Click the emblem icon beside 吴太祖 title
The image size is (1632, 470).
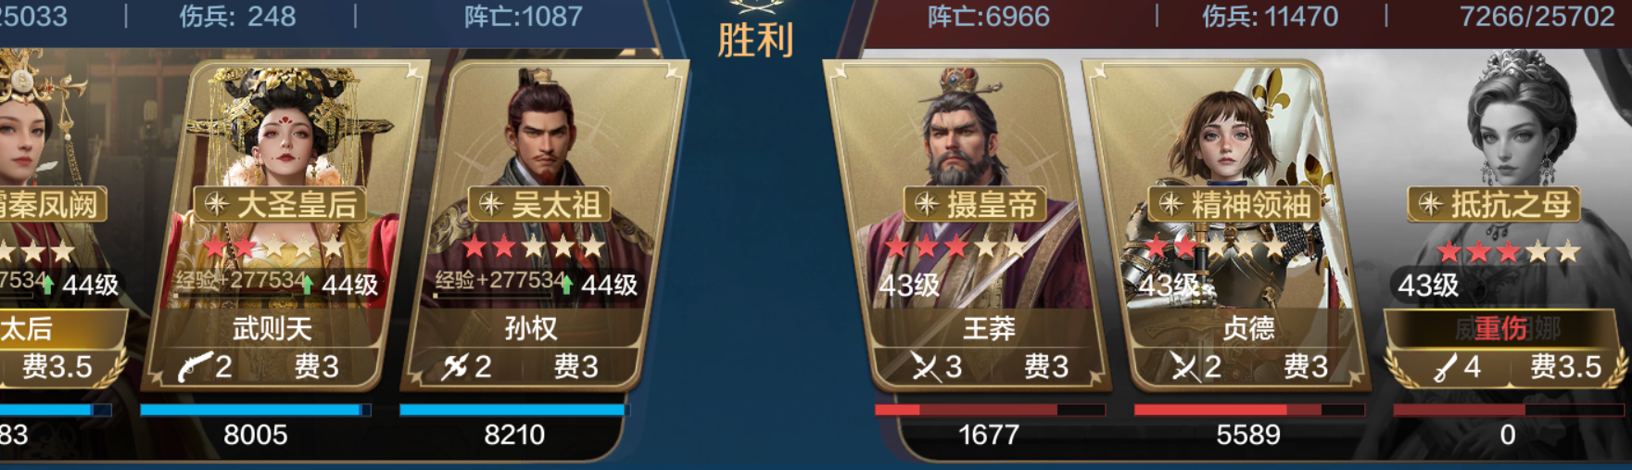click(490, 204)
